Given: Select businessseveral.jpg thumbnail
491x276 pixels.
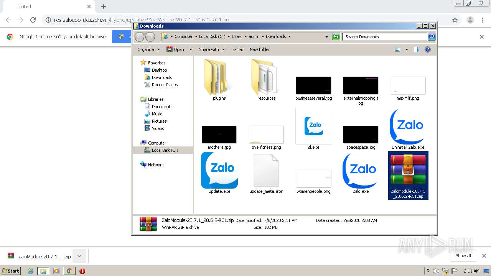Looking at the screenshot, I should click(313, 85).
